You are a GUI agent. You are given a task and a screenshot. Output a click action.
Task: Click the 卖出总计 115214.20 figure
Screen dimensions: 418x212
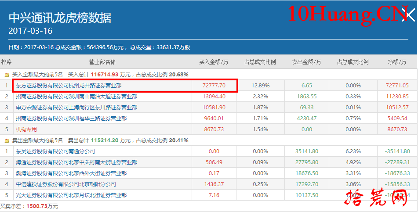pos(104,140)
